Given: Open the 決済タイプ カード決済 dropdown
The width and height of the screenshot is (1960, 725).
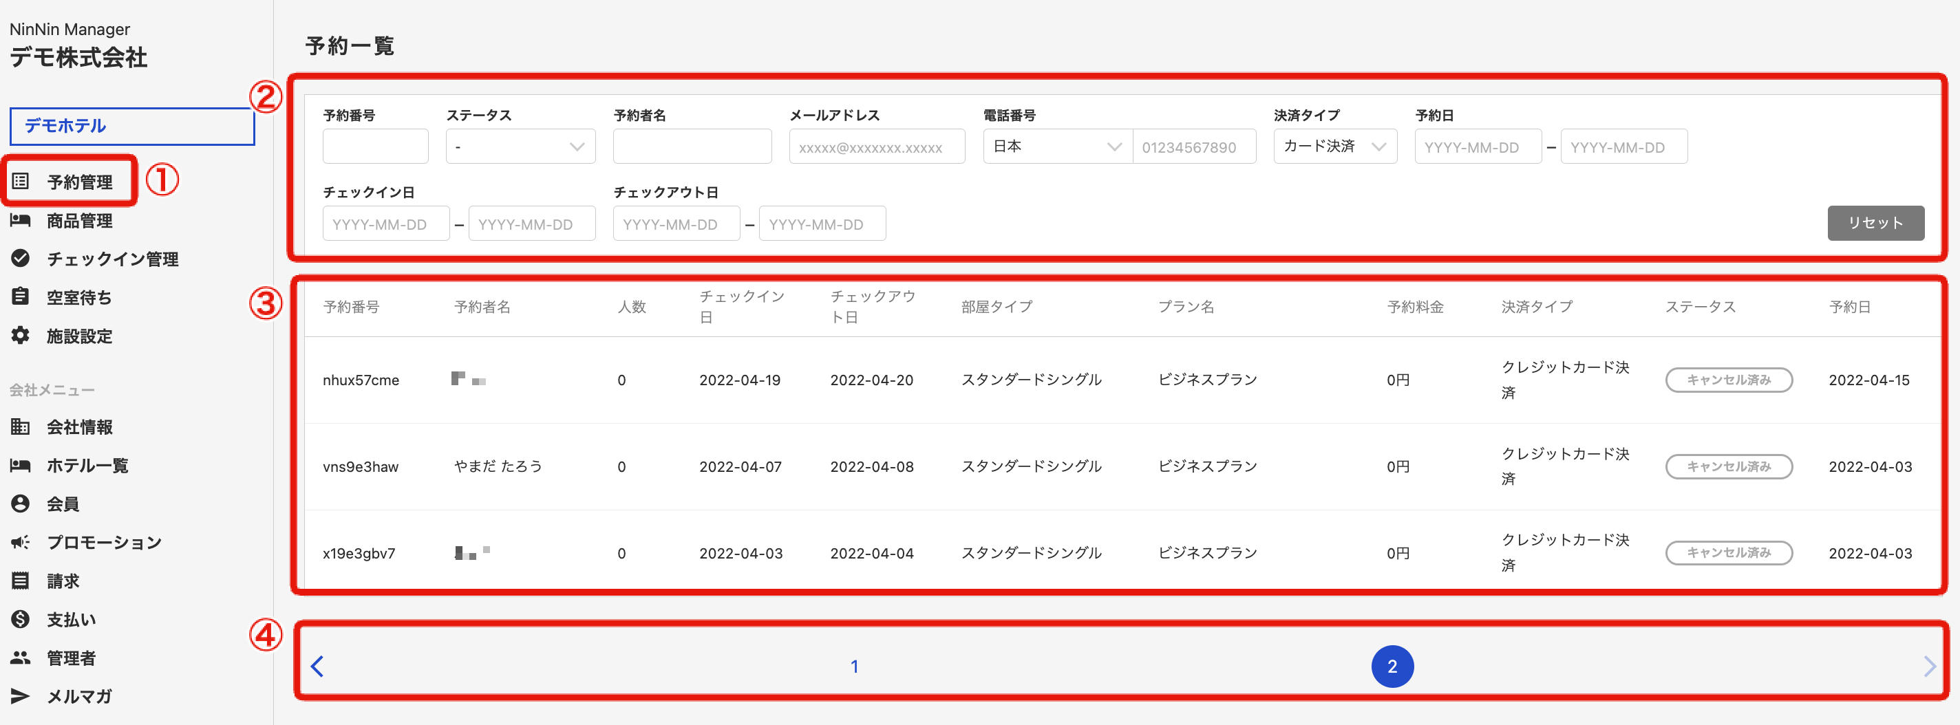Looking at the screenshot, I should [1335, 146].
